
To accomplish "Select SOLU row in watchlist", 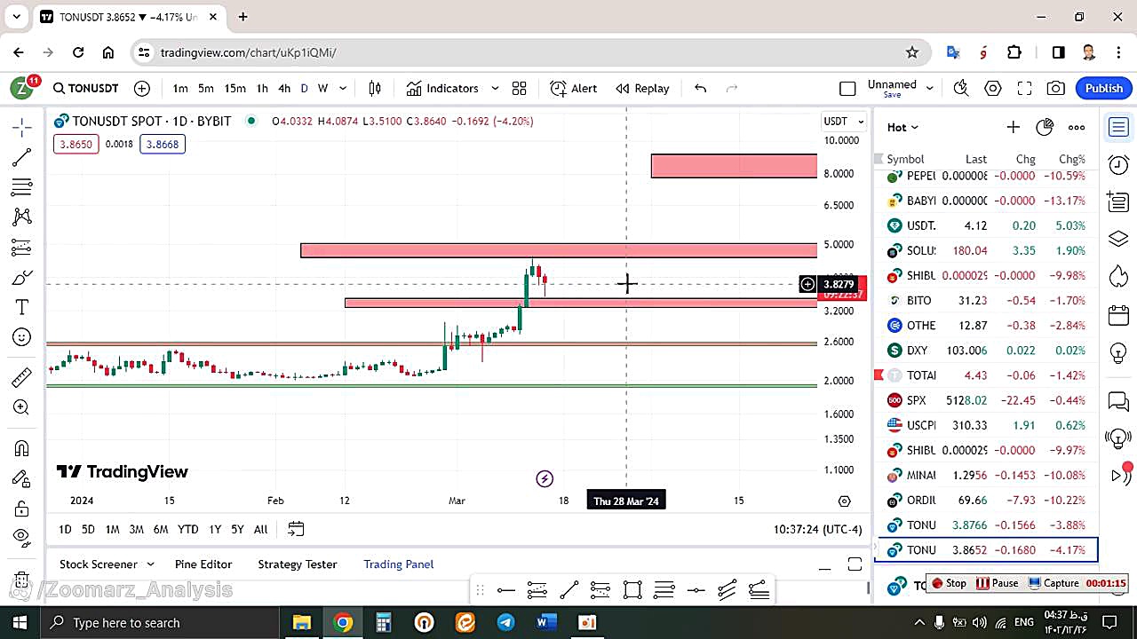I will (x=986, y=251).
